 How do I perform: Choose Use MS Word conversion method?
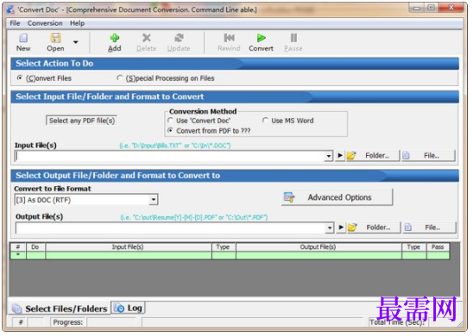coord(265,121)
